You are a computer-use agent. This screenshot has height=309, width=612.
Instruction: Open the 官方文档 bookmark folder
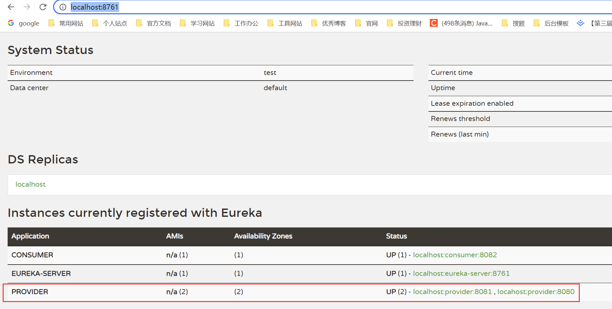pyautogui.click(x=154, y=23)
